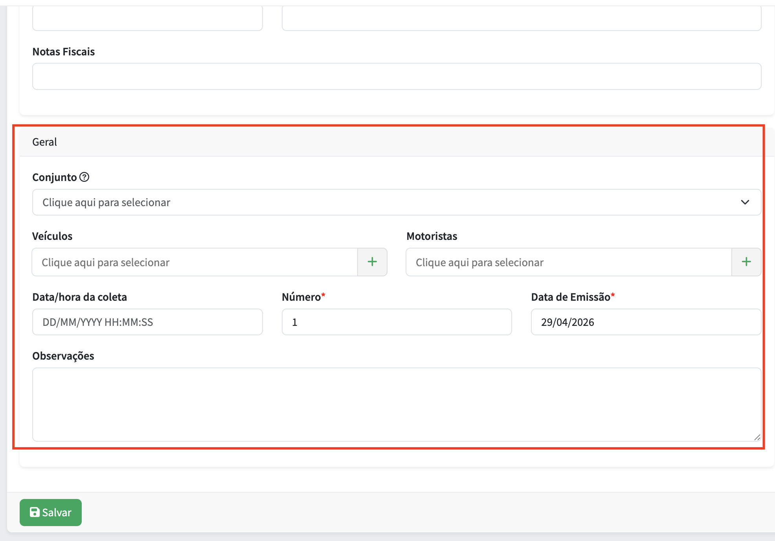Open the Veículos selection field
The height and width of the screenshot is (541, 775).
(195, 262)
